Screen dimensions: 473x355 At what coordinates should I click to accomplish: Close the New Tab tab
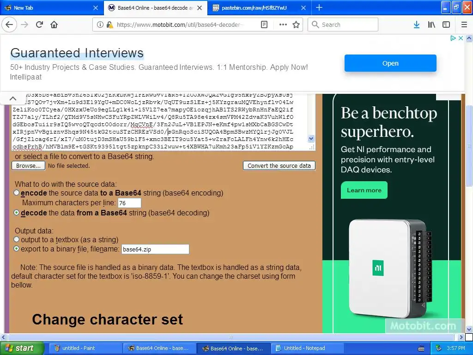coord(96,8)
